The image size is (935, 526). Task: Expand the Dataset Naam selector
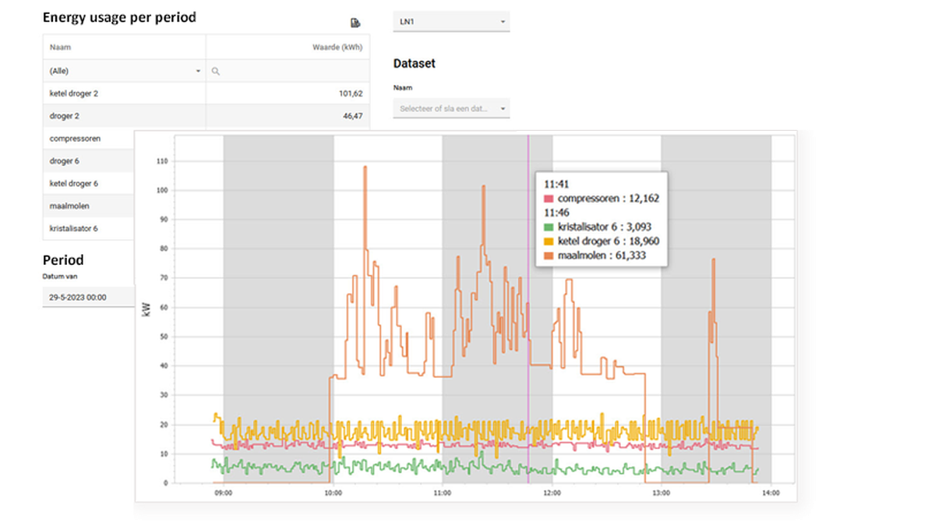coord(451,108)
